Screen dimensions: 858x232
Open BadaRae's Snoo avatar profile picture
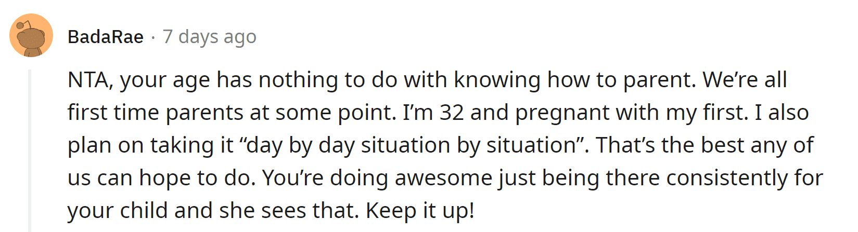tap(31, 36)
